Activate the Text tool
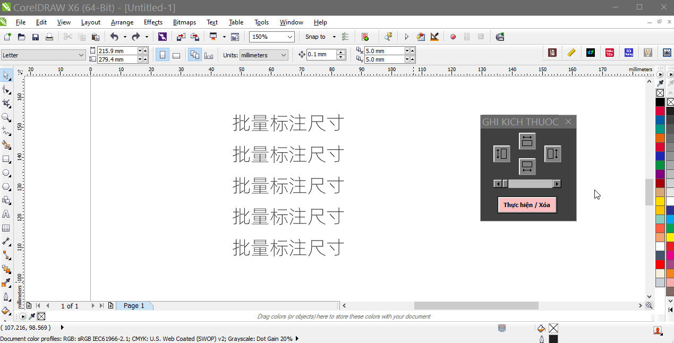 click(6, 214)
